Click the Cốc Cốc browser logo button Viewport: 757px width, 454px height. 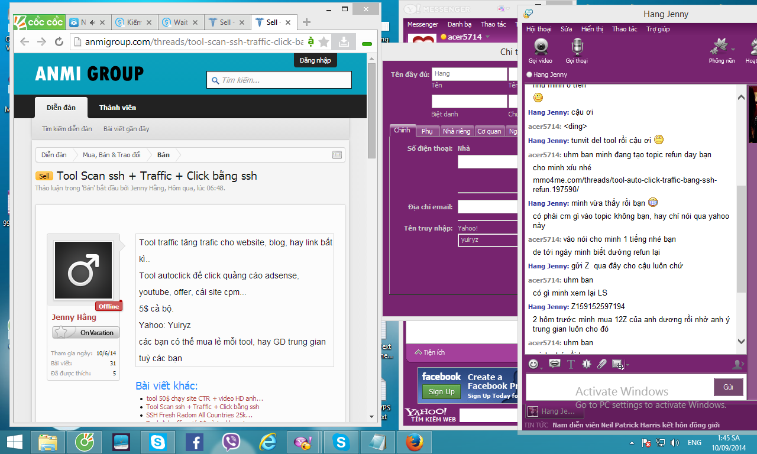(x=39, y=22)
